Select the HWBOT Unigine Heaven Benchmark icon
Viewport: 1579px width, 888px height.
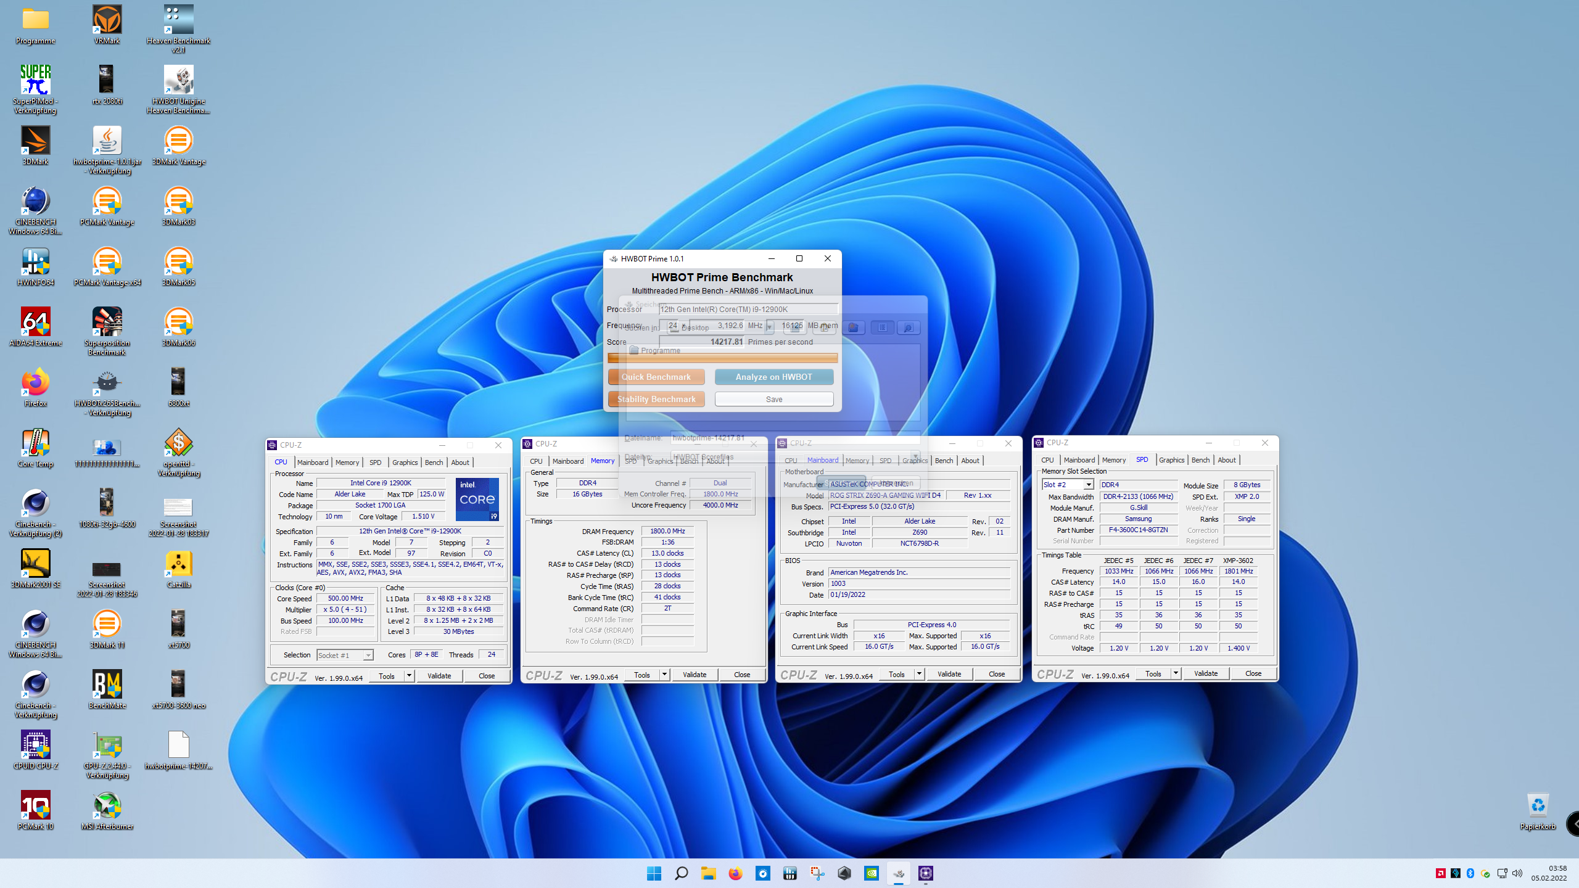point(178,89)
